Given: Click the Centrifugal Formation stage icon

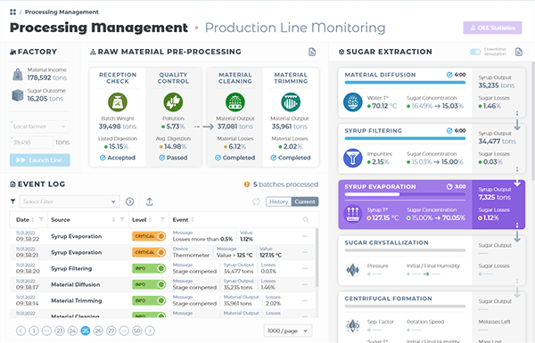Looking at the screenshot, I should click(353, 325).
